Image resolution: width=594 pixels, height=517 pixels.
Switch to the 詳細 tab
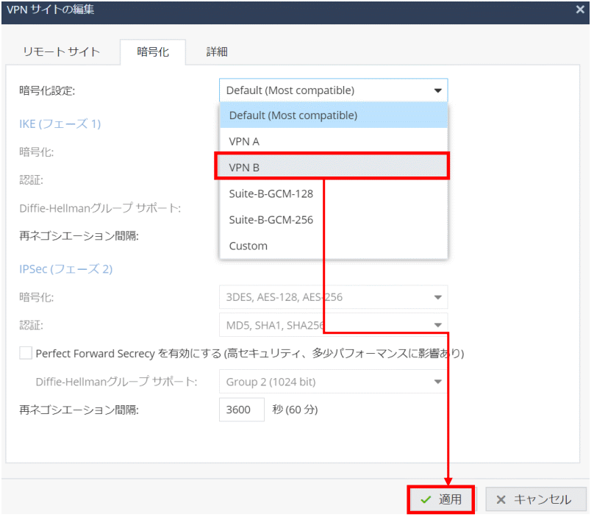(217, 51)
